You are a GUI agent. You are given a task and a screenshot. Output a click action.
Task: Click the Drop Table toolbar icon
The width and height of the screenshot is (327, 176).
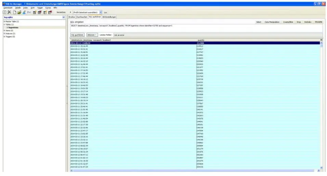[x=40, y=13]
